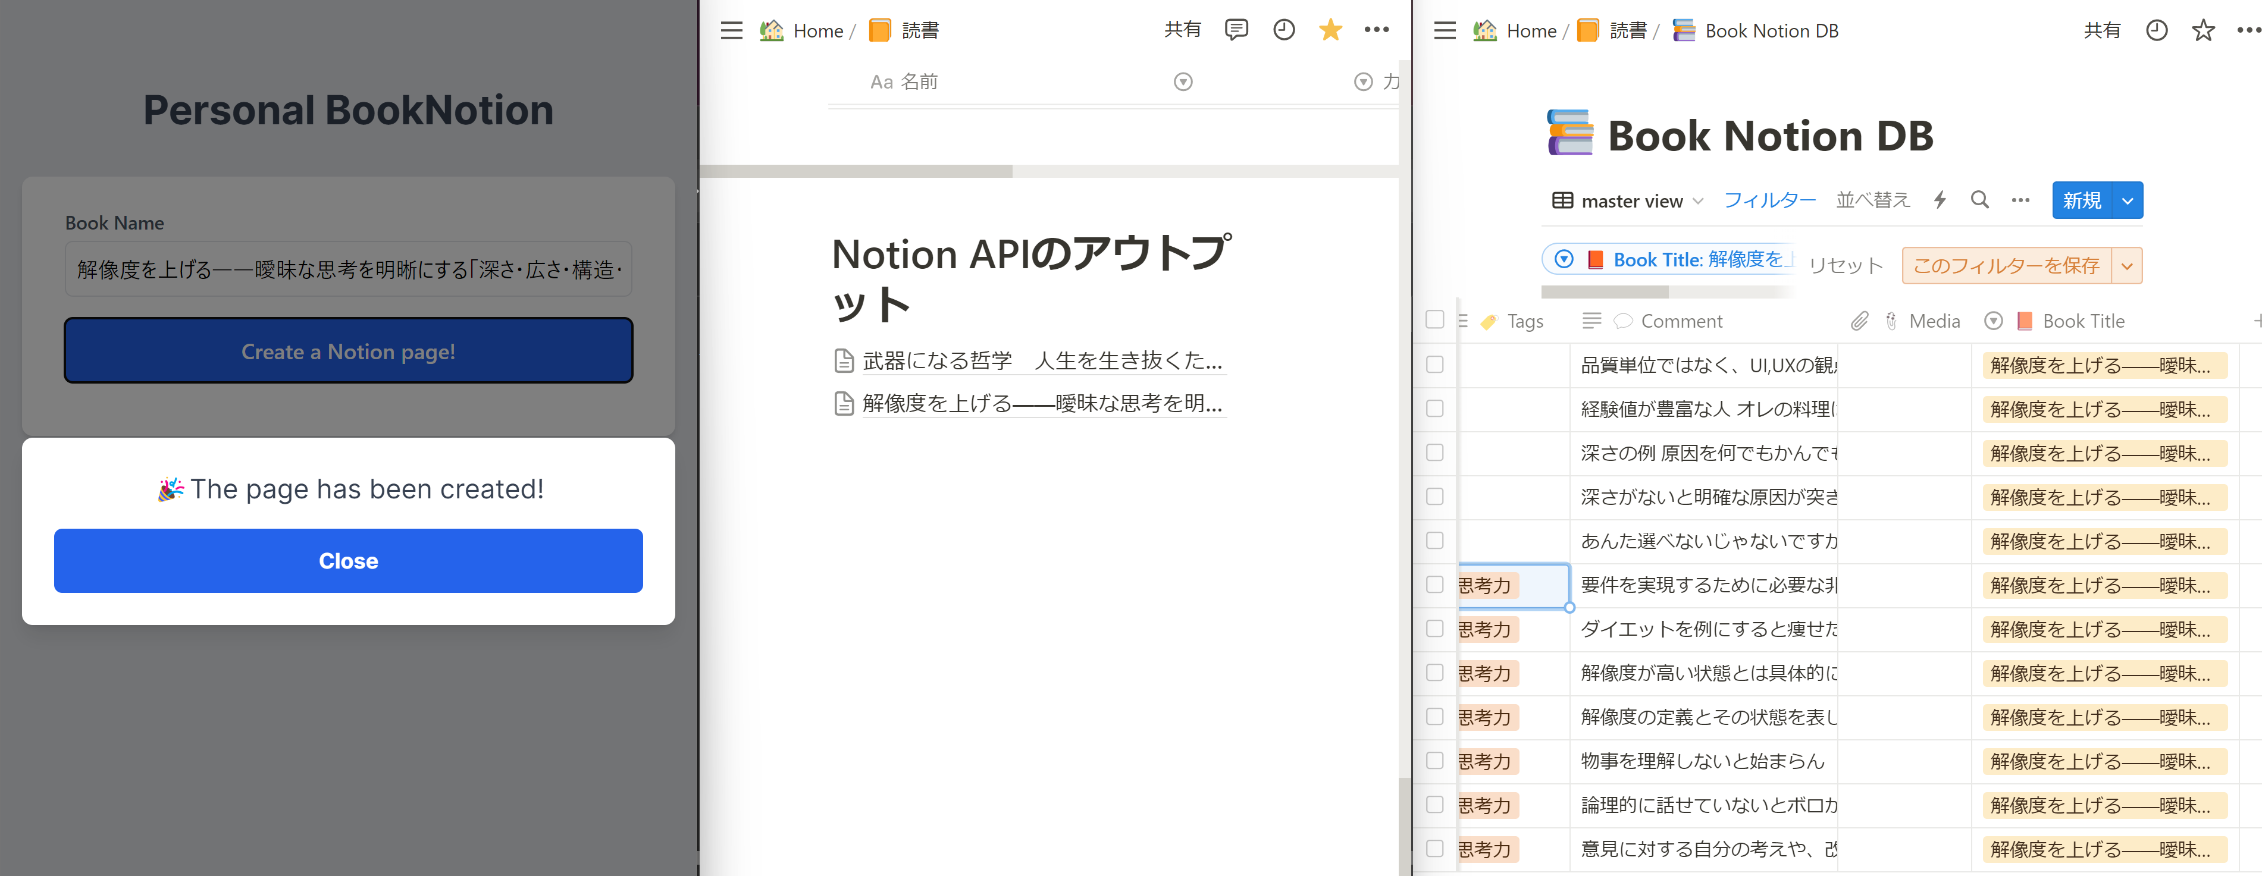Open comments icon in middle Notion pane
This screenshot has width=2262, height=876.
[x=1236, y=31]
